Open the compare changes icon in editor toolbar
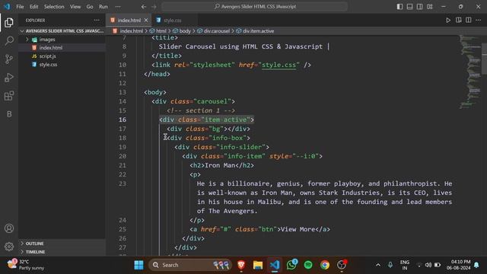Screen dimensions: 487x274 pos(458,21)
